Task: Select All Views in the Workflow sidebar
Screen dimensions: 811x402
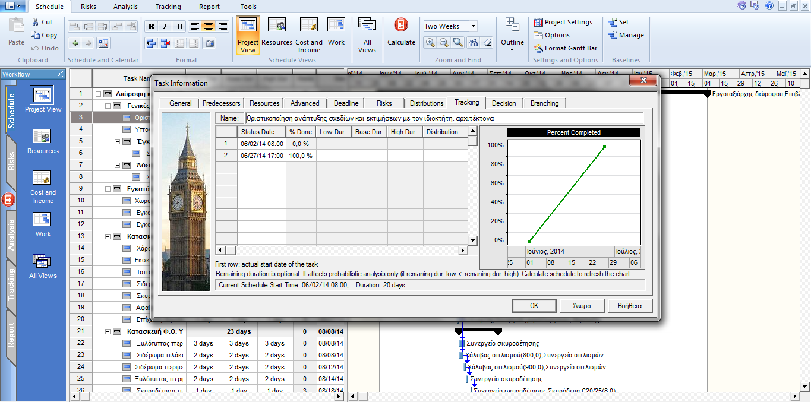Action: pos(43,266)
